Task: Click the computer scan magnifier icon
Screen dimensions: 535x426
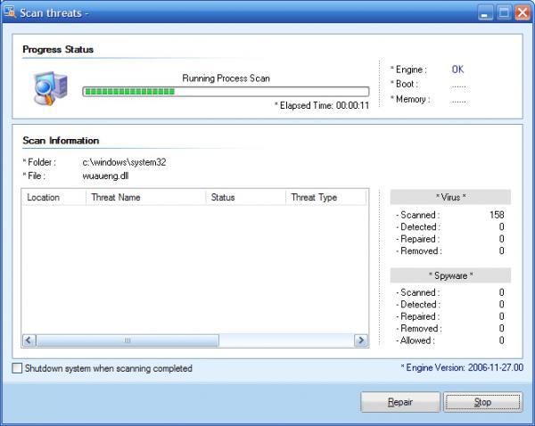Action: 51,88
